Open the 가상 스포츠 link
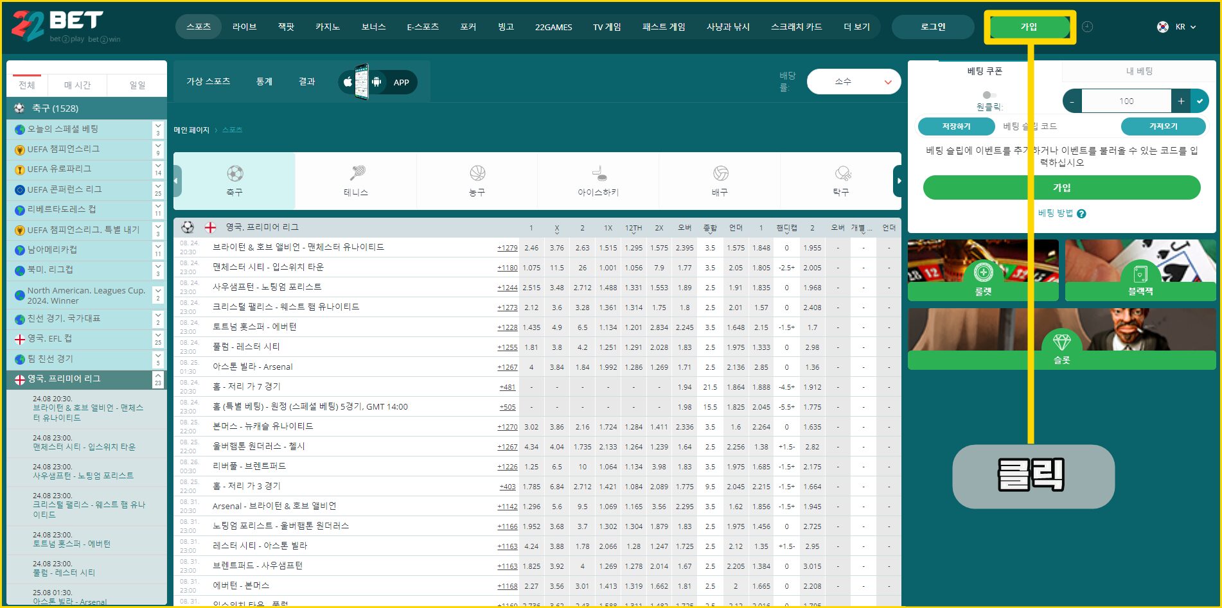 click(x=208, y=82)
